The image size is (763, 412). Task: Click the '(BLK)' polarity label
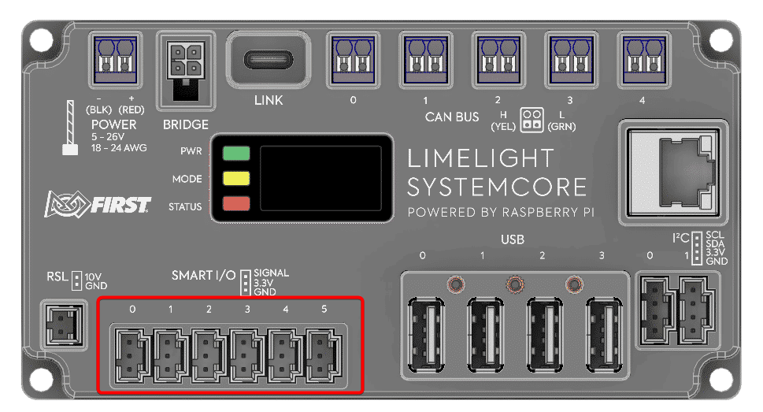click(98, 110)
